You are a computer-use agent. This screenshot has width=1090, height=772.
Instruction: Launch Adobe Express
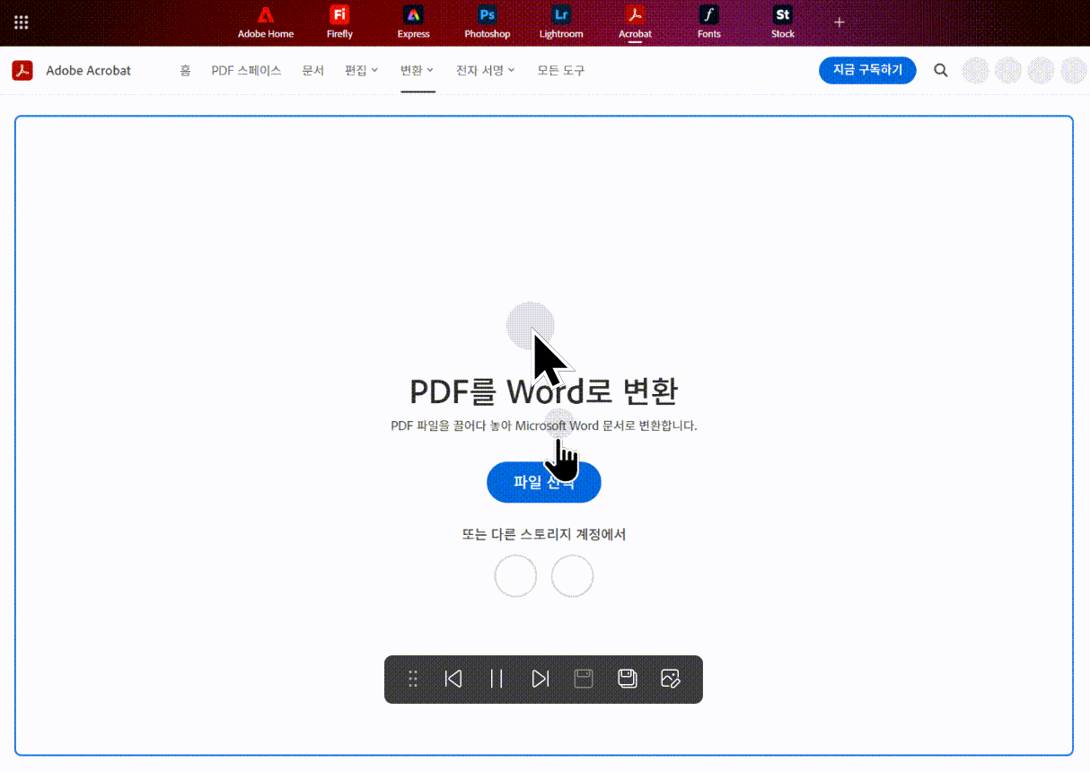(413, 23)
